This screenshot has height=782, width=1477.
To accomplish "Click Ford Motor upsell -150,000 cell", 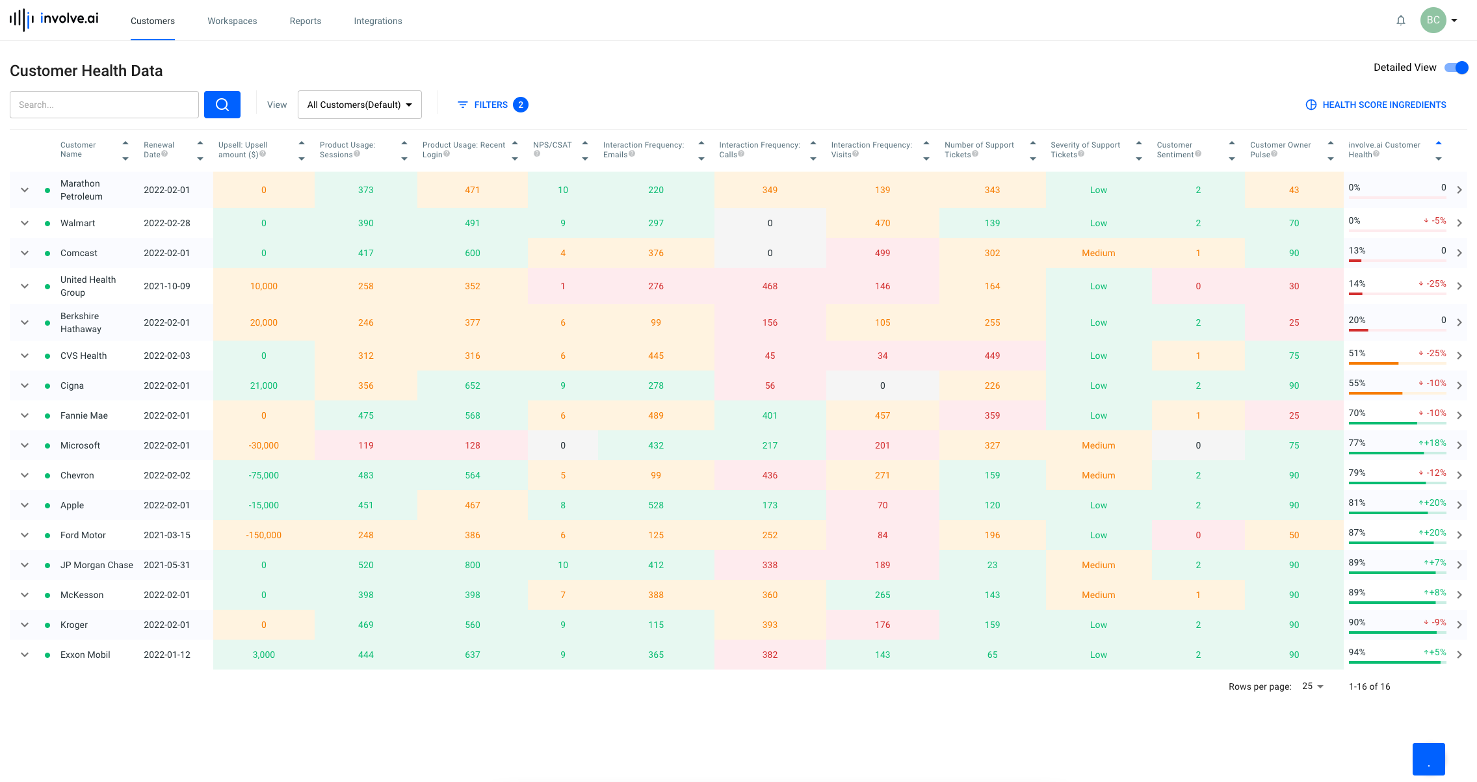I will click(x=264, y=535).
